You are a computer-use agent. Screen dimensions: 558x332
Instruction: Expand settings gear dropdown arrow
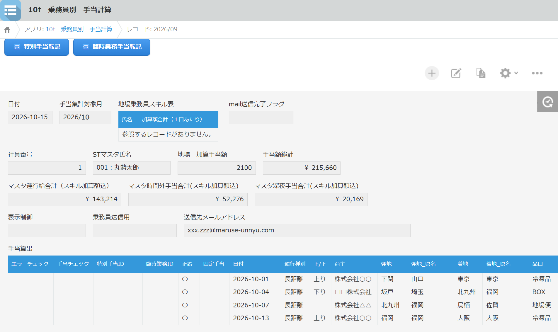tap(516, 73)
